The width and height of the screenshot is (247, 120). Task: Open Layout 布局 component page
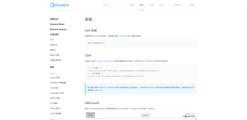point(55,78)
